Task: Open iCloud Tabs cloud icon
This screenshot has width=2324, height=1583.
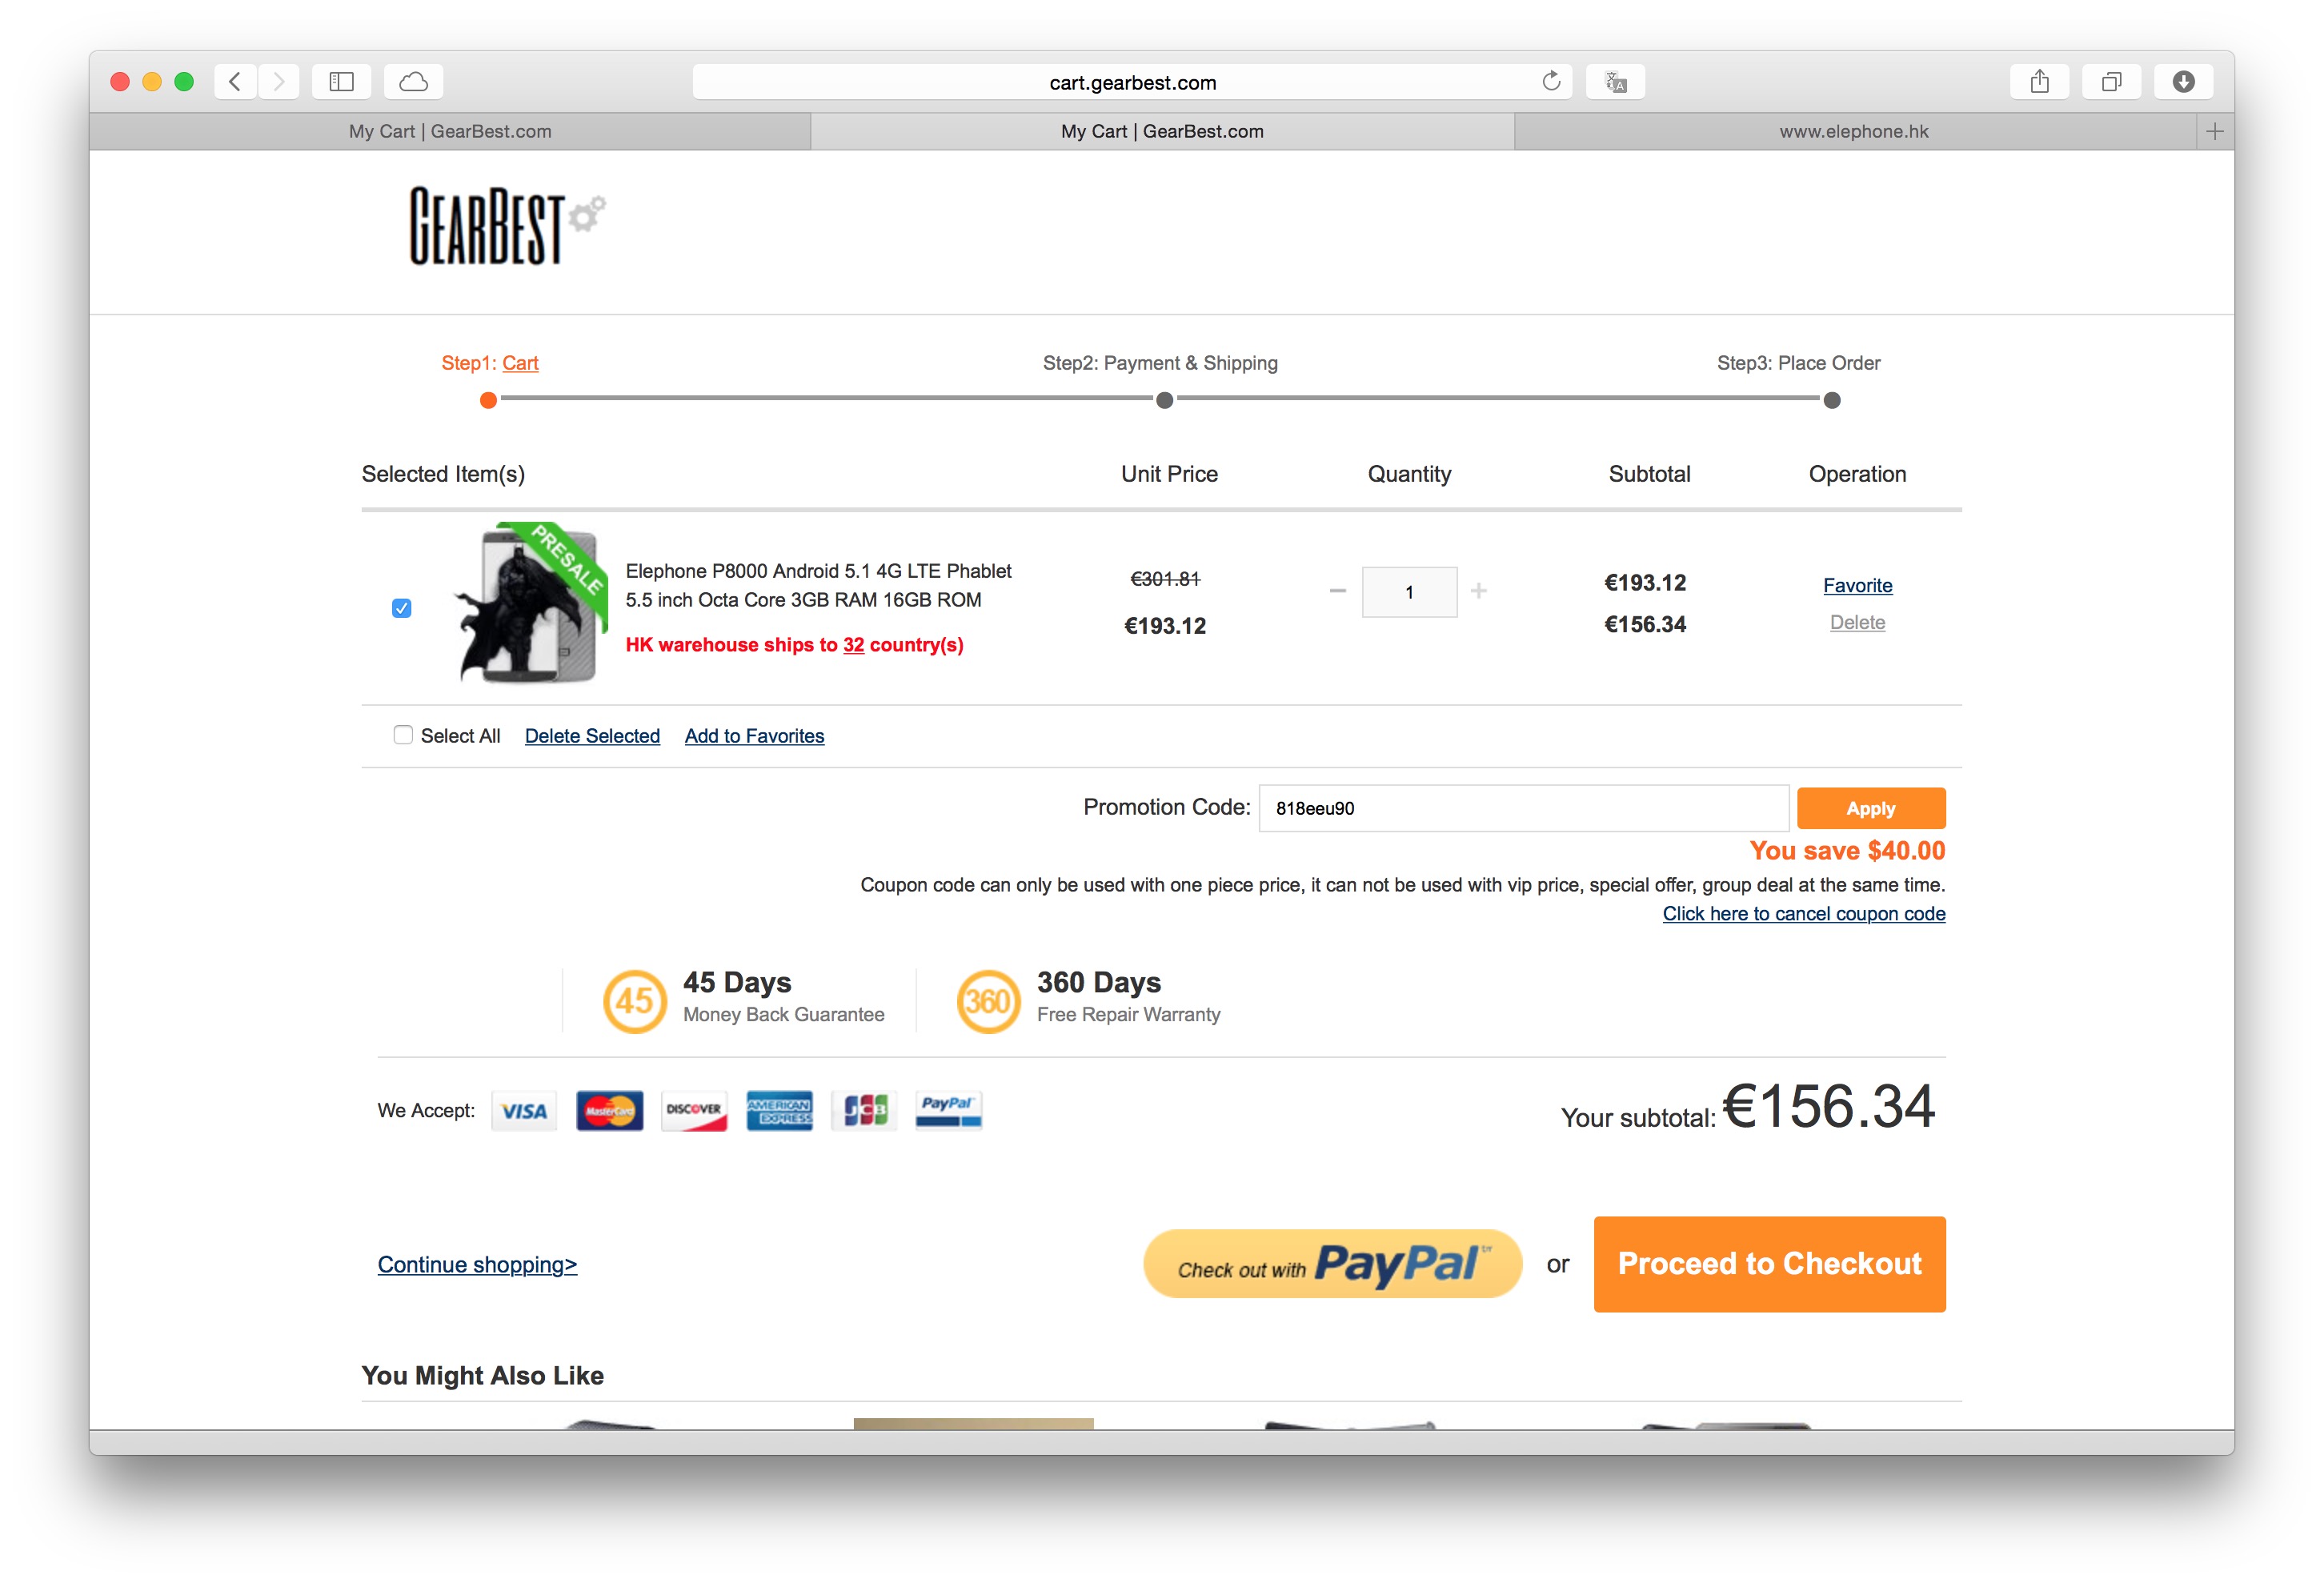Action: [x=414, y=81]
